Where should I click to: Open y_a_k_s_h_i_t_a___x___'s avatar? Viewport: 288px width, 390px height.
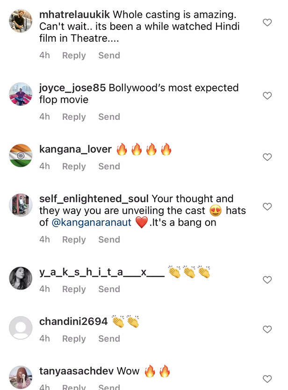(20, 277)
